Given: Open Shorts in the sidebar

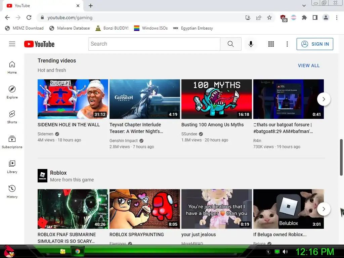Looking at the screenshot, I should tap(12, 117).
